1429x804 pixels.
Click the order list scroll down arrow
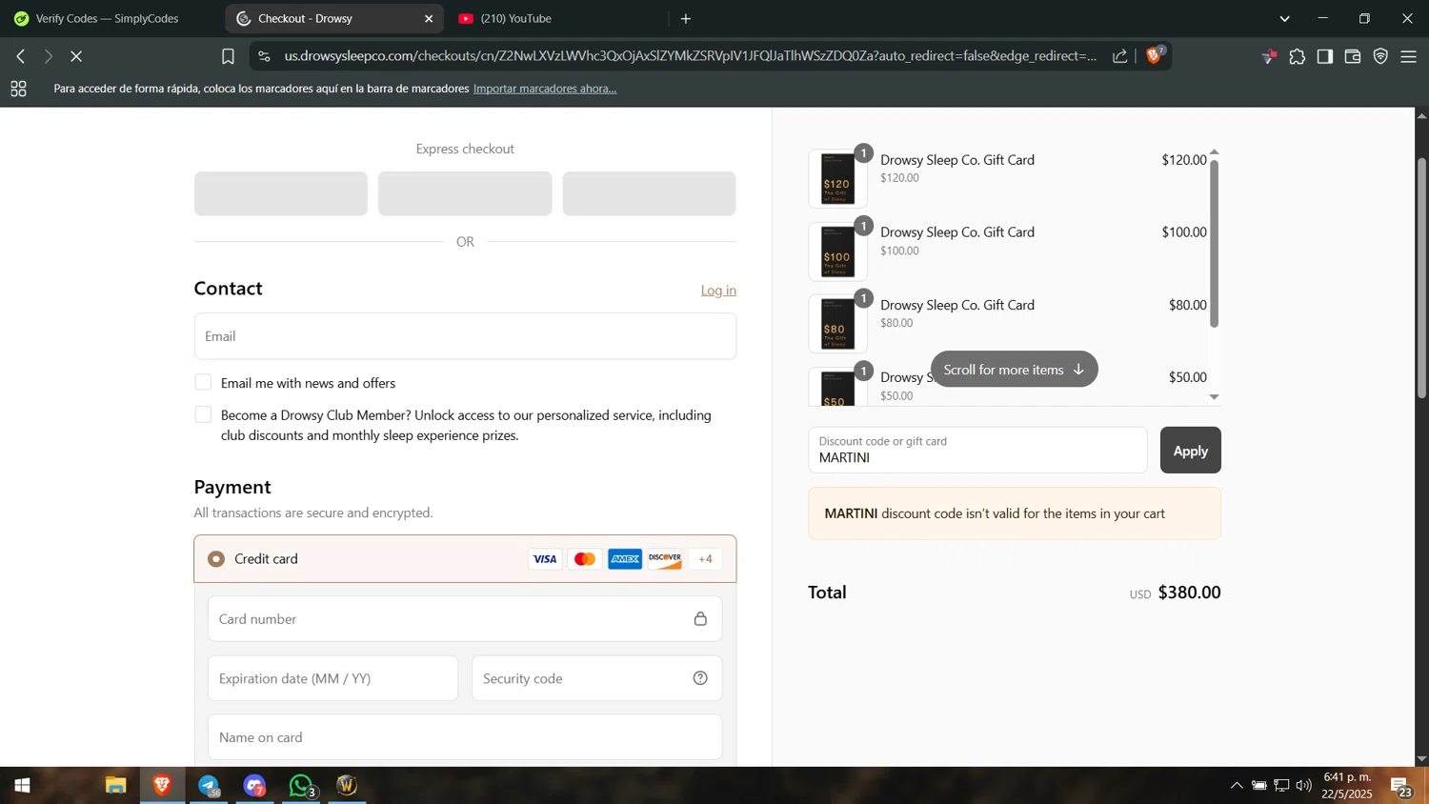point(1215,397)
